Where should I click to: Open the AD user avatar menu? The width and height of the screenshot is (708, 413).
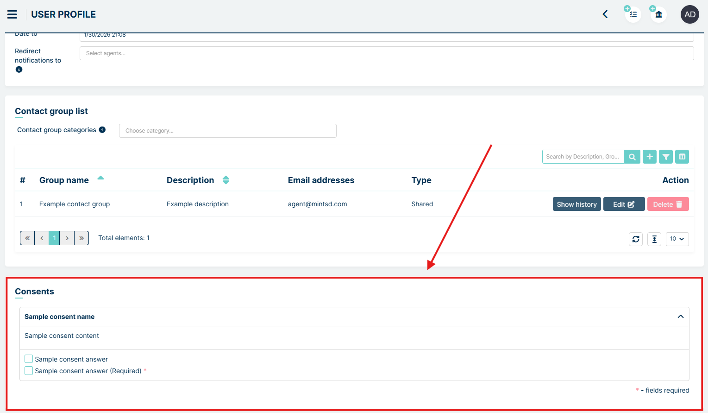point(689,14)
